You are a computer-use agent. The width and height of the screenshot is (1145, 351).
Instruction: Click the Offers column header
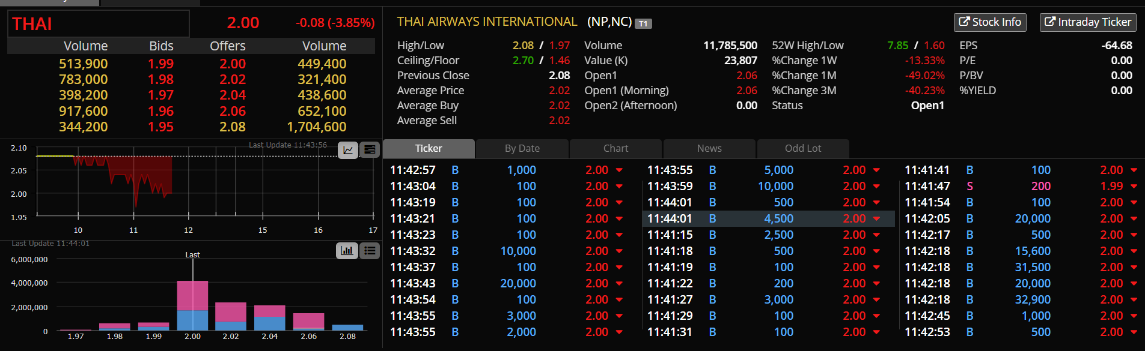coord(228,46)
